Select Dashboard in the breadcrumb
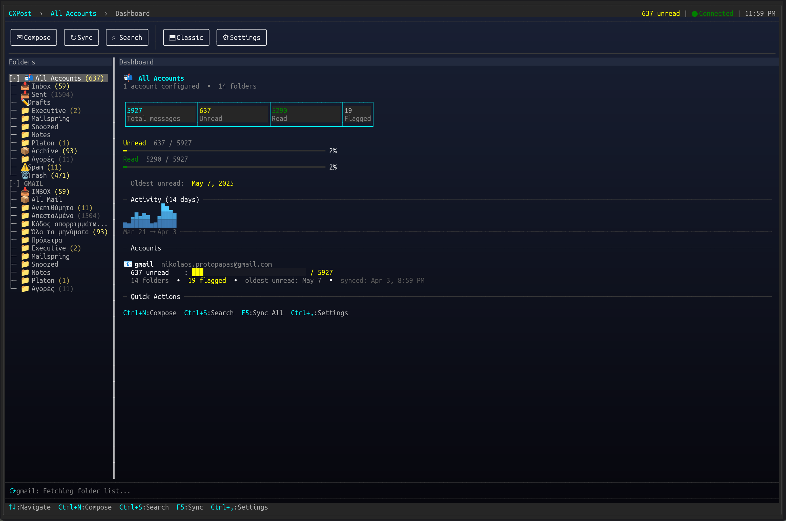Screen dimensions: 786x521 132,13
